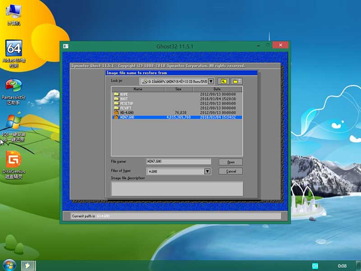
Task: Click the Windows Start orb
Action: [9, 265]
